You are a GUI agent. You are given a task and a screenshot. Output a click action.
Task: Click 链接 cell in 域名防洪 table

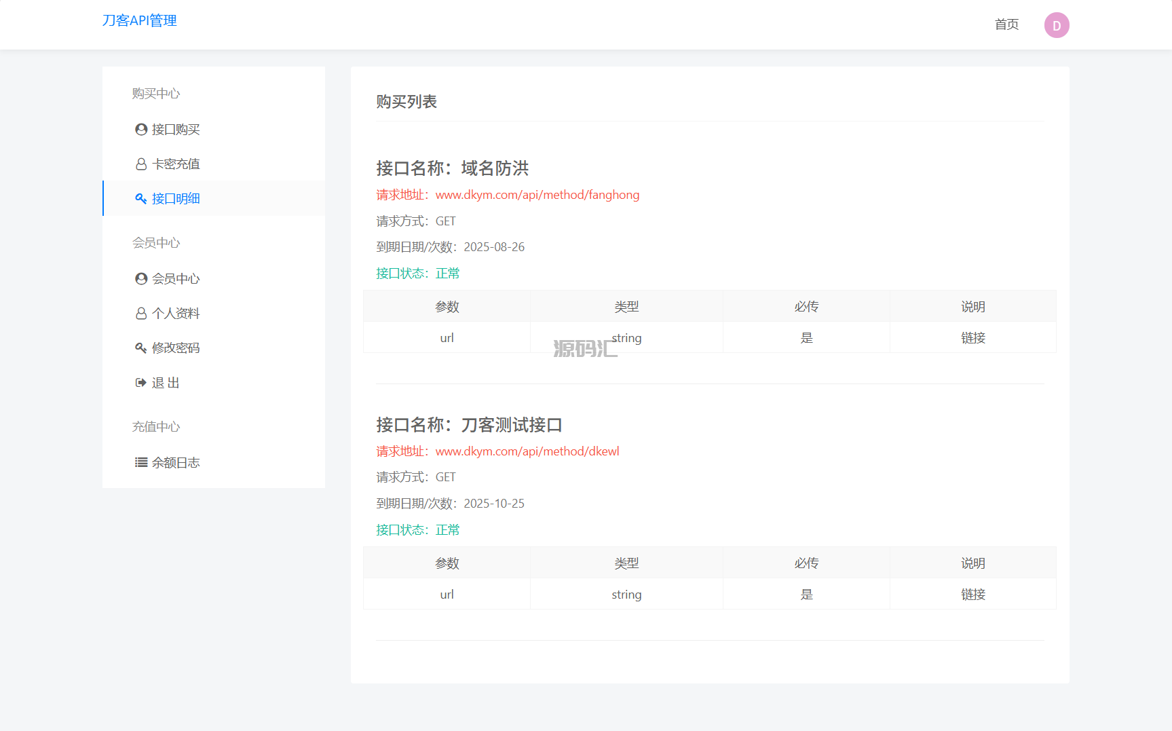(x=973, y=337)
